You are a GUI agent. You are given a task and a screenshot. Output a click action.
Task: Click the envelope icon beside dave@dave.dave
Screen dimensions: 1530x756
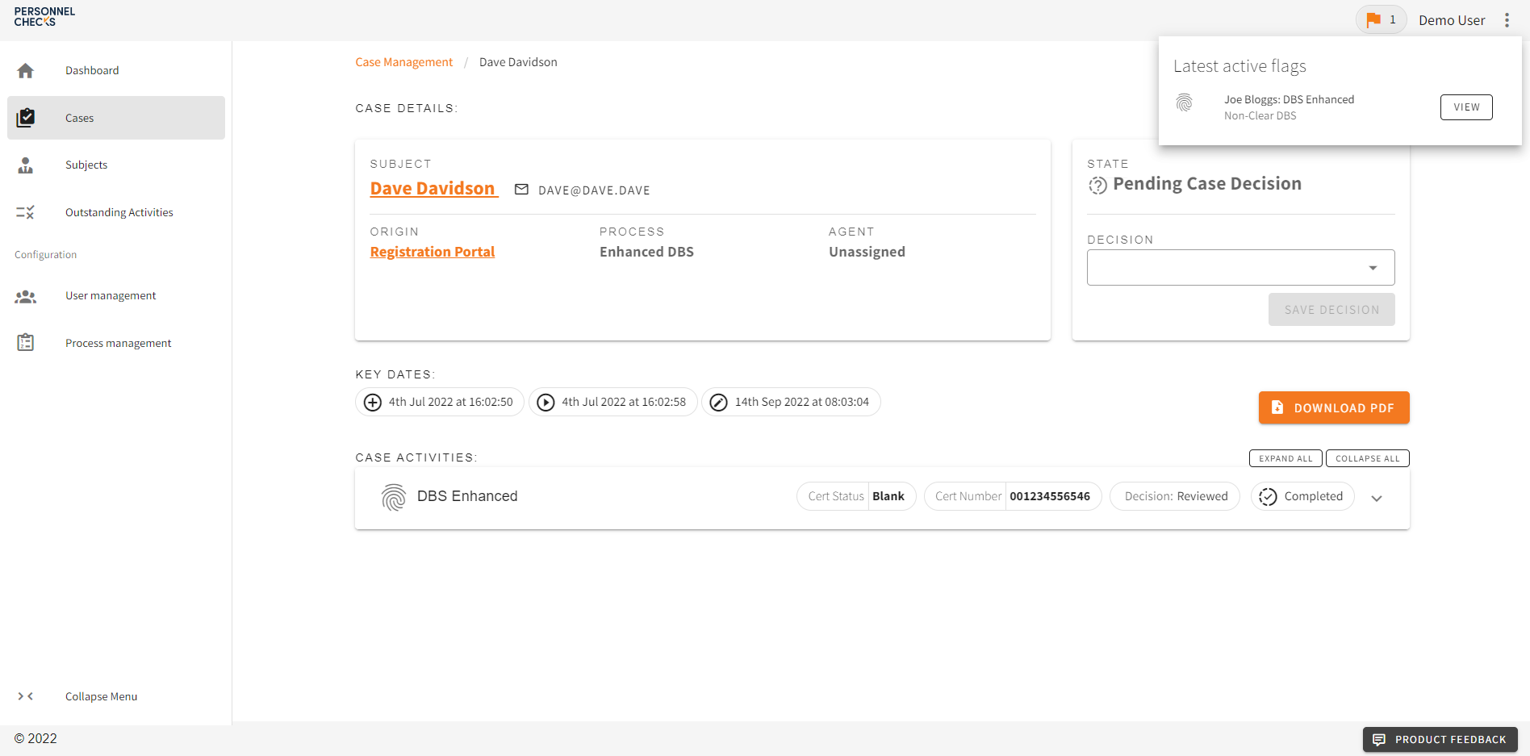521,190
